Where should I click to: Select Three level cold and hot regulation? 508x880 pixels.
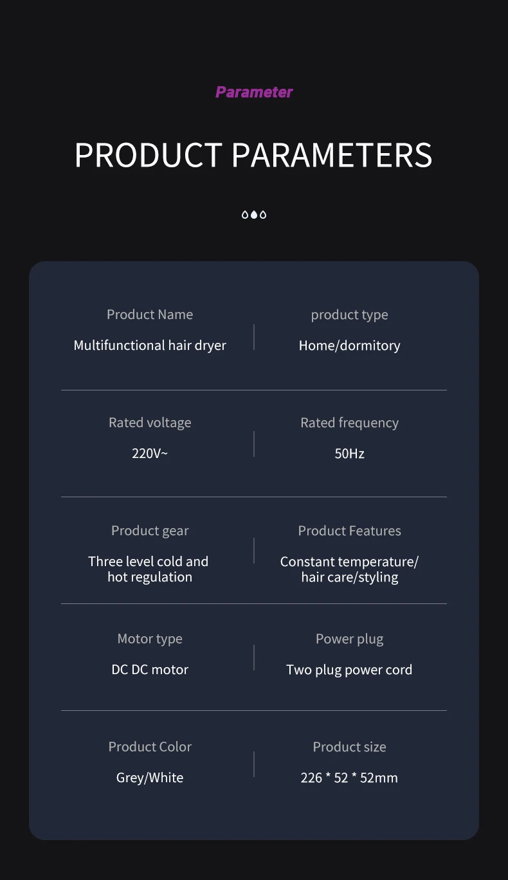pyautogui.click(x=149, y=569)
